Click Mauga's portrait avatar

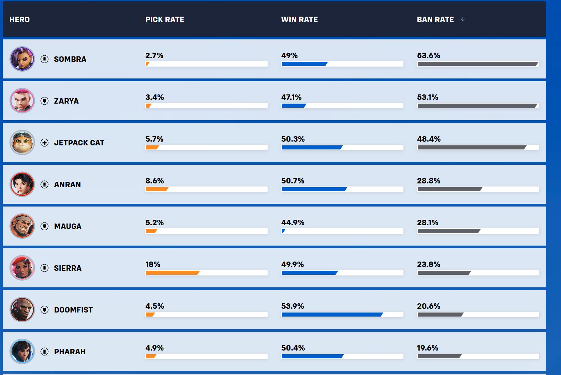[22, 226]
